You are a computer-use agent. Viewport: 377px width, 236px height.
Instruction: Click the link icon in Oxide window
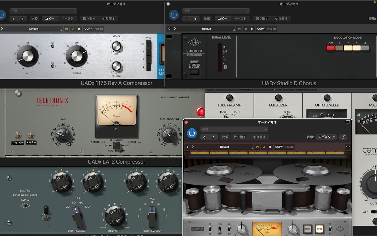343,137
